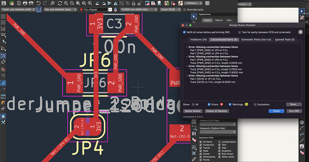Toggle Refill all zones before performing DRC
This screenshot has height=162, width=309.
coord(184,32)
